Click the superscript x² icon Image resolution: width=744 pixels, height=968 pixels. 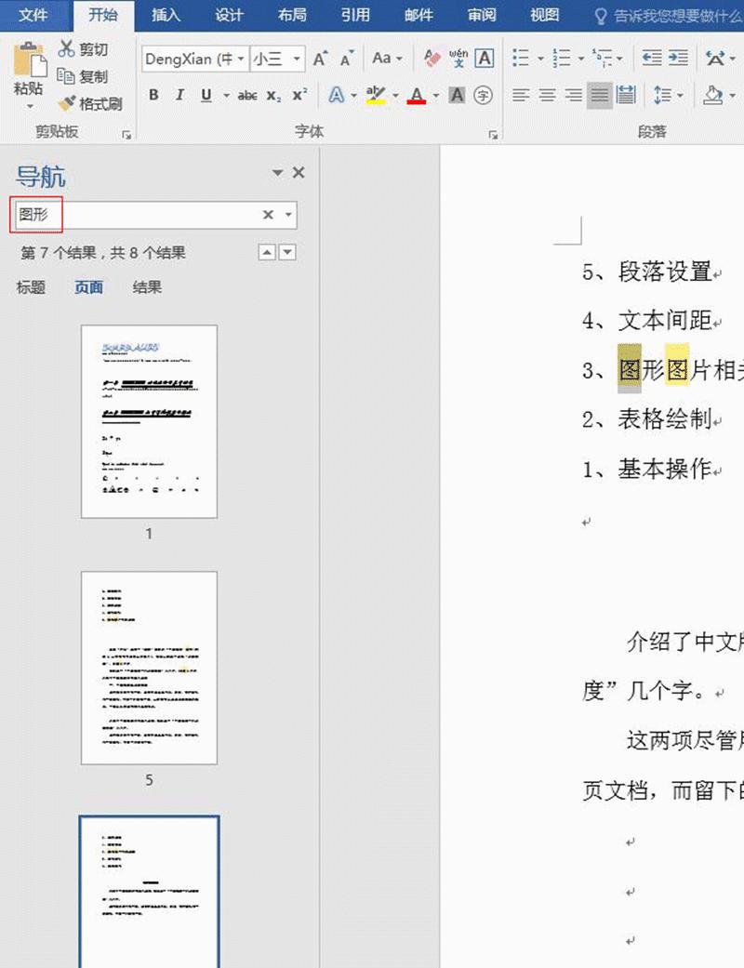(x=298, y=95)
